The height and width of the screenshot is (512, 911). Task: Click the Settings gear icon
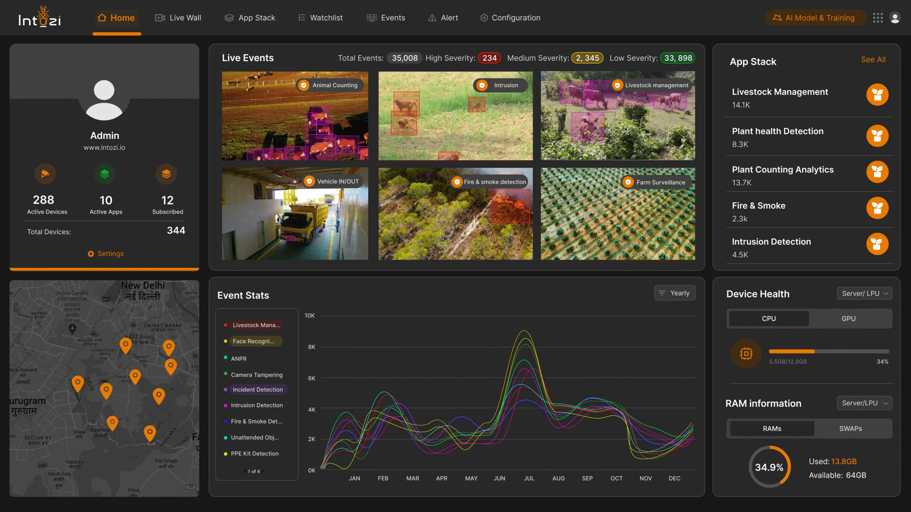pyautogui.click(x=91, y=254)
